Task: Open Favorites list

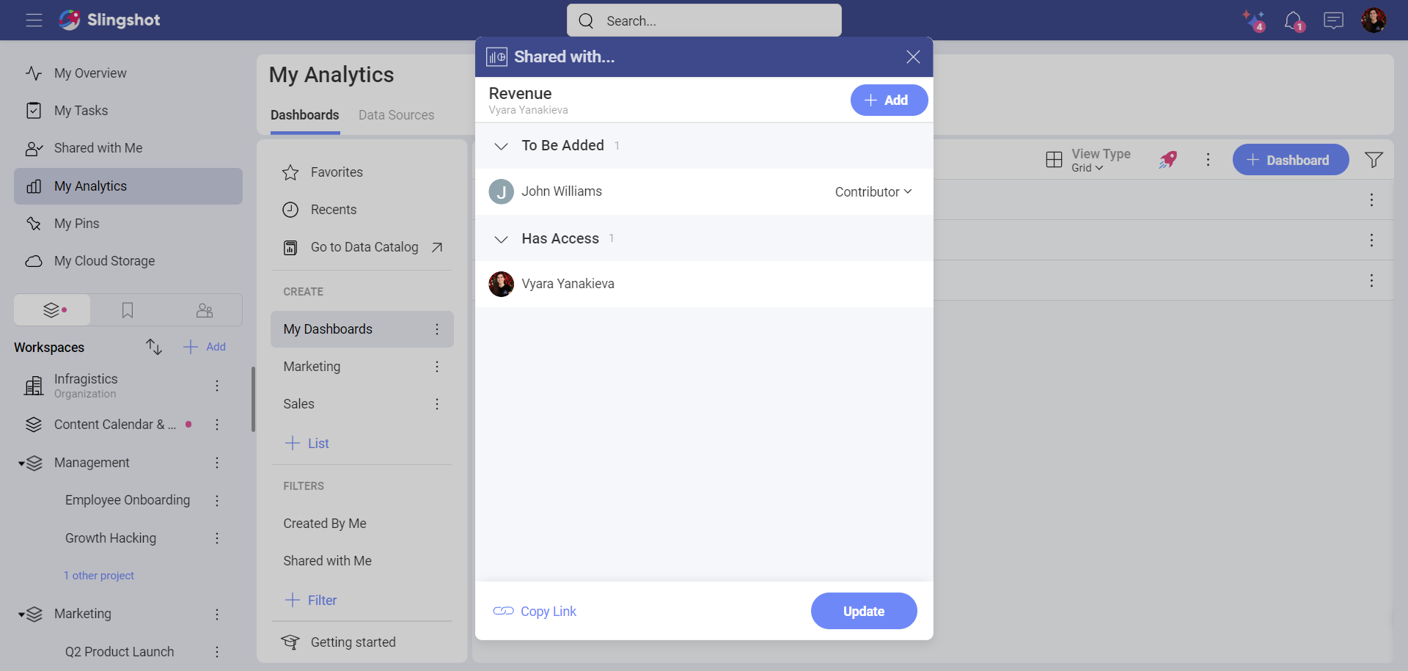Action: click(x=362, y=172)
